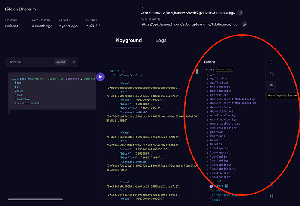Click the Default badge on Transfers
This screenshot has height=206, width=300.
pos(61,62)
